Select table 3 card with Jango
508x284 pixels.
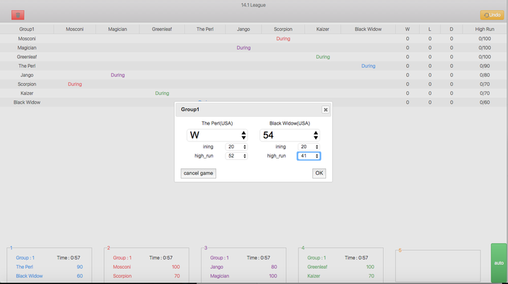[244, 265]
